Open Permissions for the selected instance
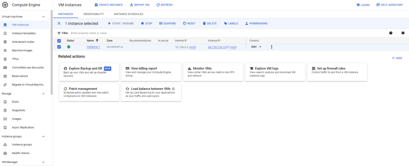Screen dimensions: 409x166 [x=256, y=24]
